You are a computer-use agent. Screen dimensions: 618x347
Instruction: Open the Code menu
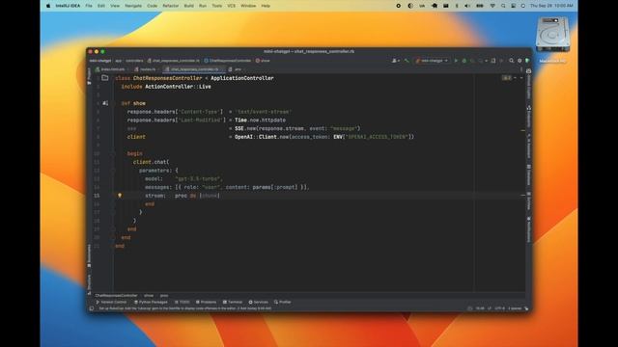153,6
